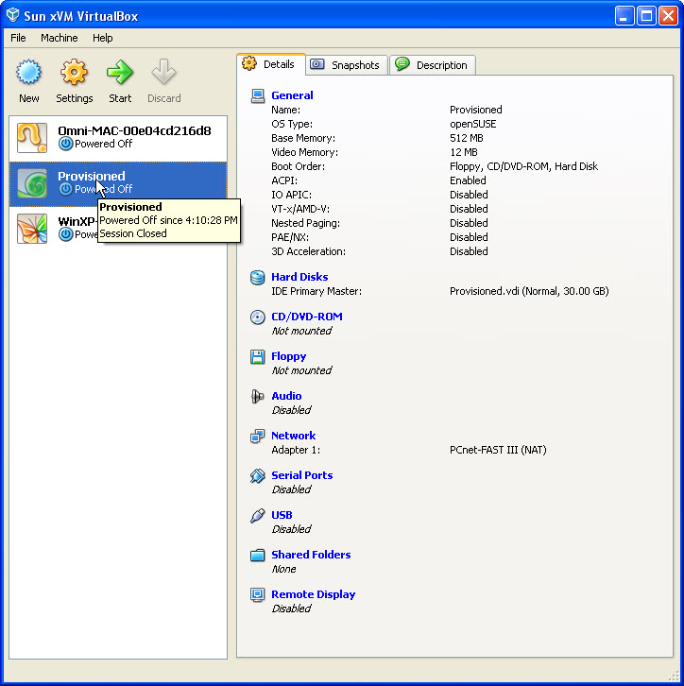Image resolution: width=684 pixels, height=686 pixels.
Task: Click the 12 MB video memory value
Action: point(464,153)
